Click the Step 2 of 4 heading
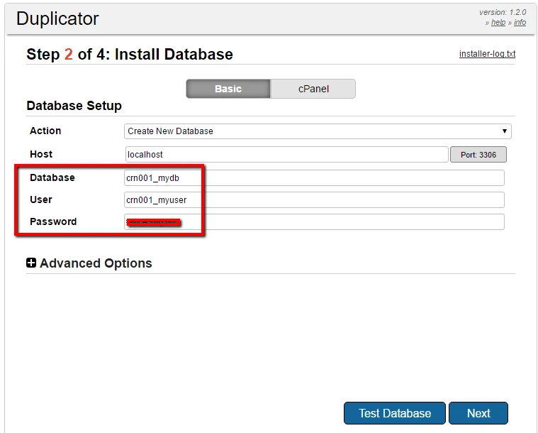 point(130,54)
